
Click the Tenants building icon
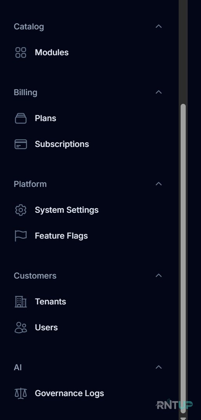click(21, 302)
